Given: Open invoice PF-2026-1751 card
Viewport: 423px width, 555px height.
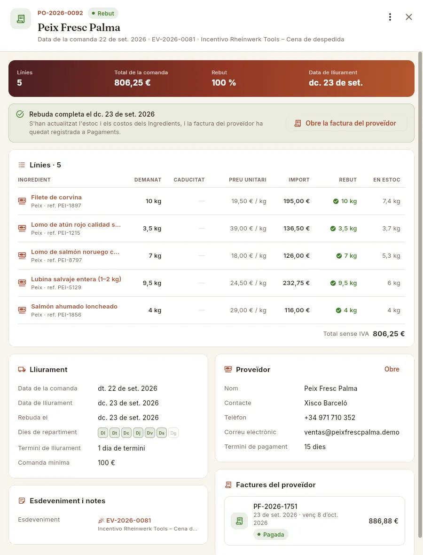Looking at the screenshot, I should click(314, 521).
